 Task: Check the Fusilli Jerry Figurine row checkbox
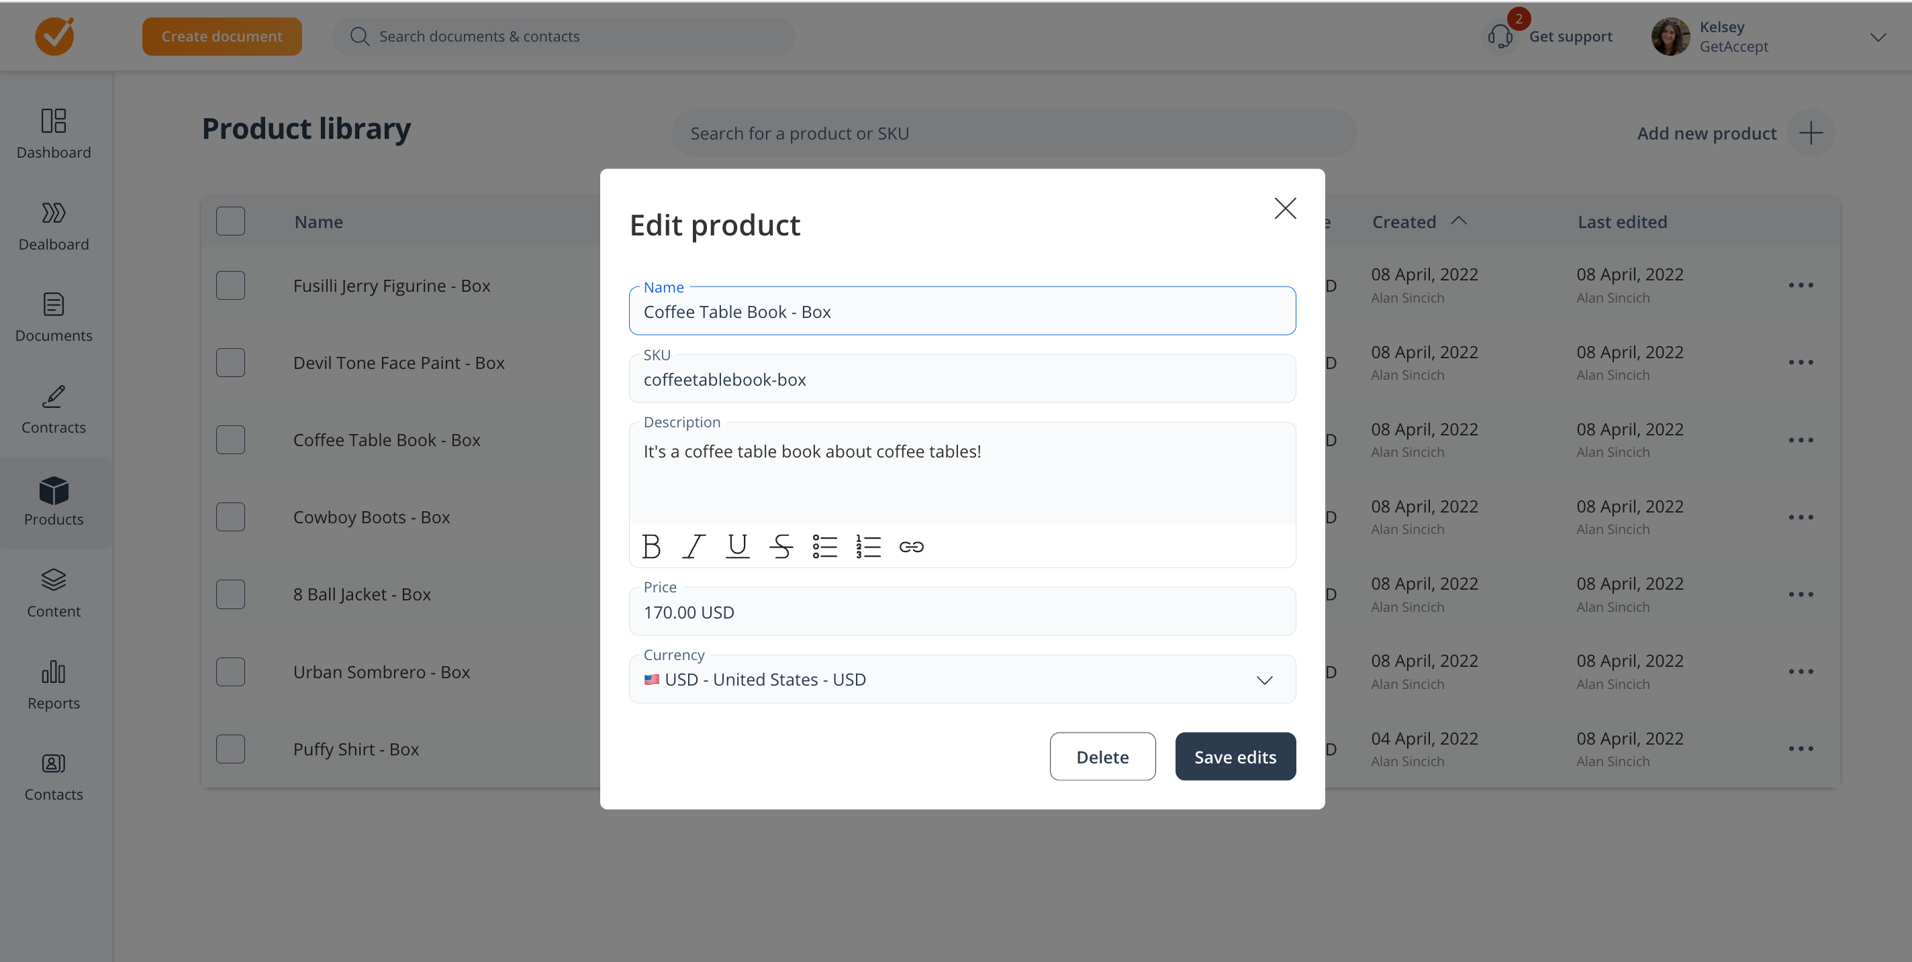(x=230, y=286)
